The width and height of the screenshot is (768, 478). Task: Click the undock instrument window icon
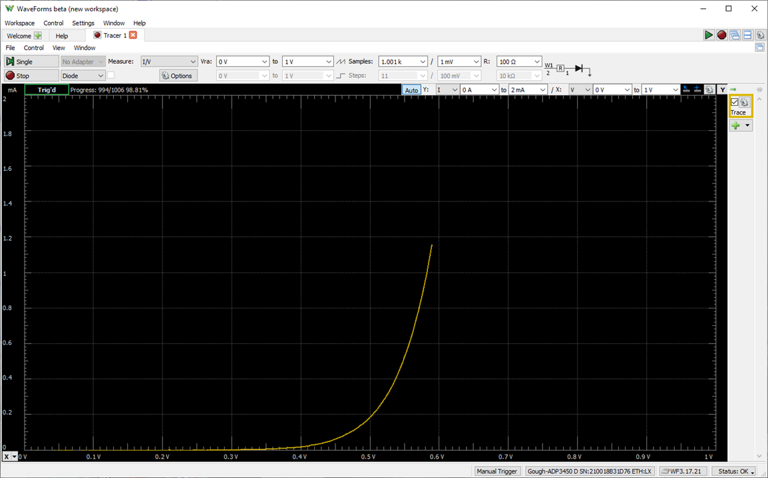(x=759, y=47)
